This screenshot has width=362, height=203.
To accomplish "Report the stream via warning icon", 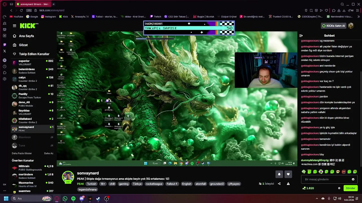I will [288, 184].
